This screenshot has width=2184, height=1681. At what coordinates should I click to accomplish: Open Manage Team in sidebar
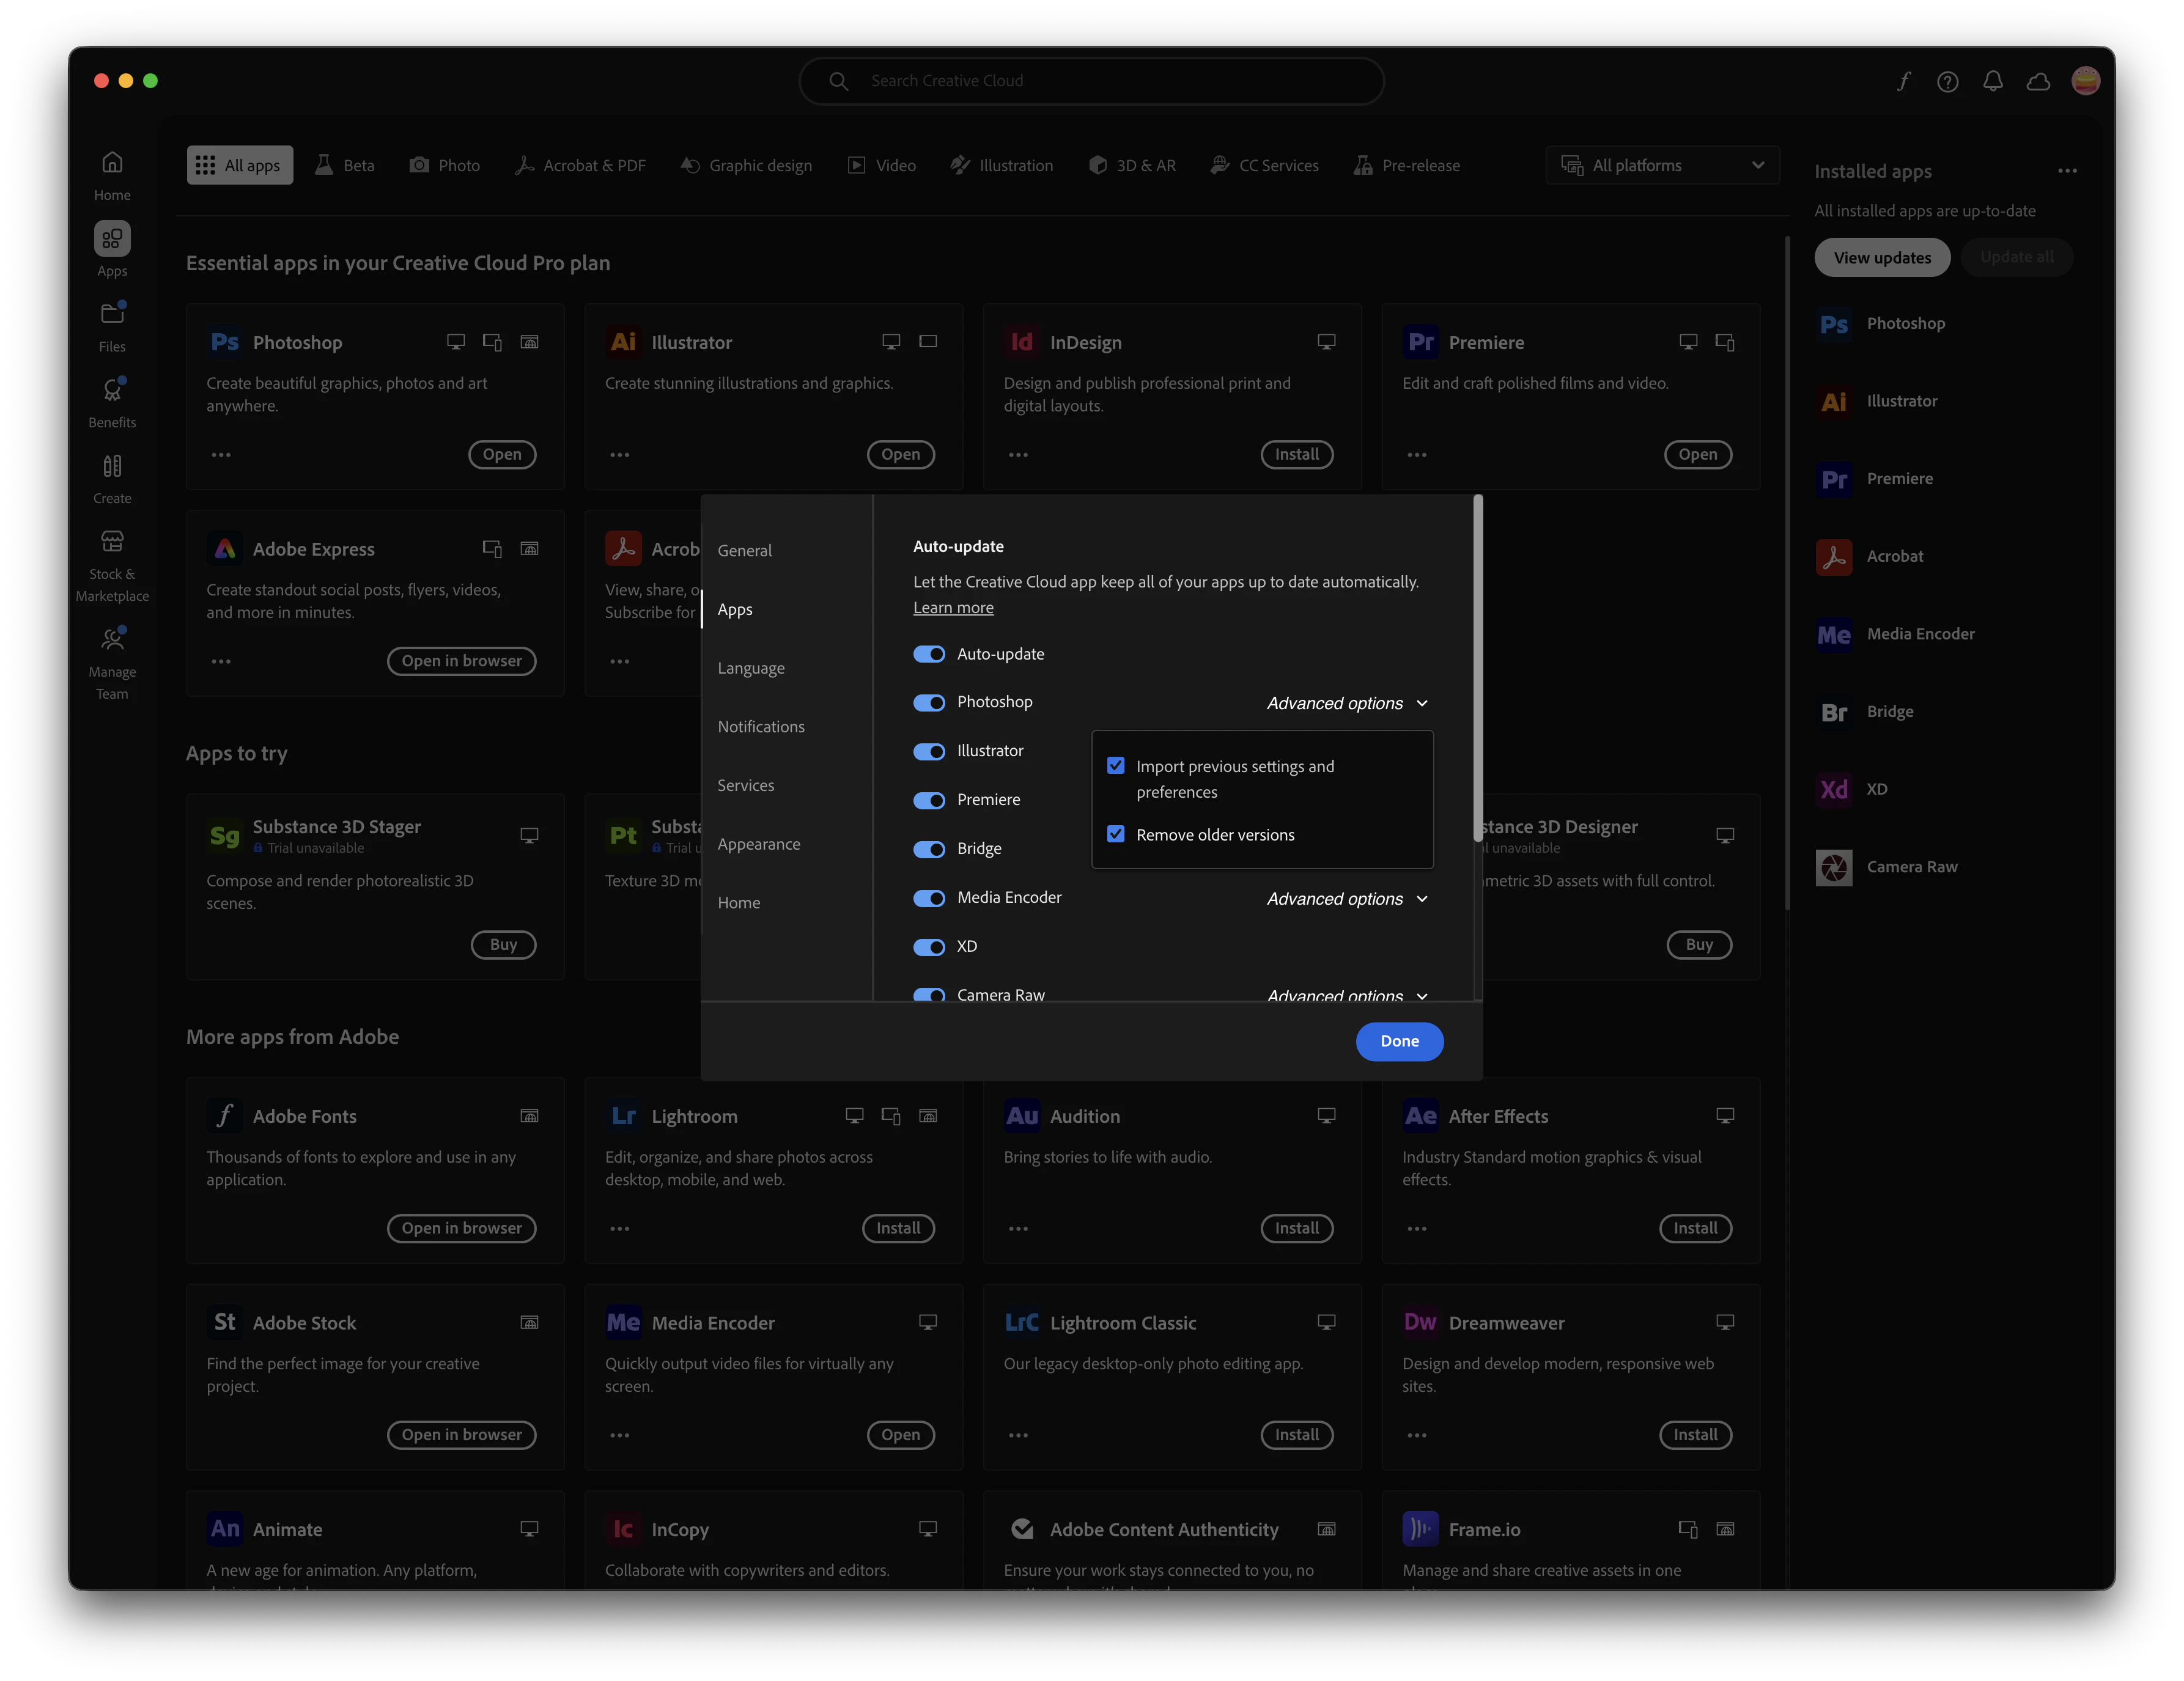112,662
